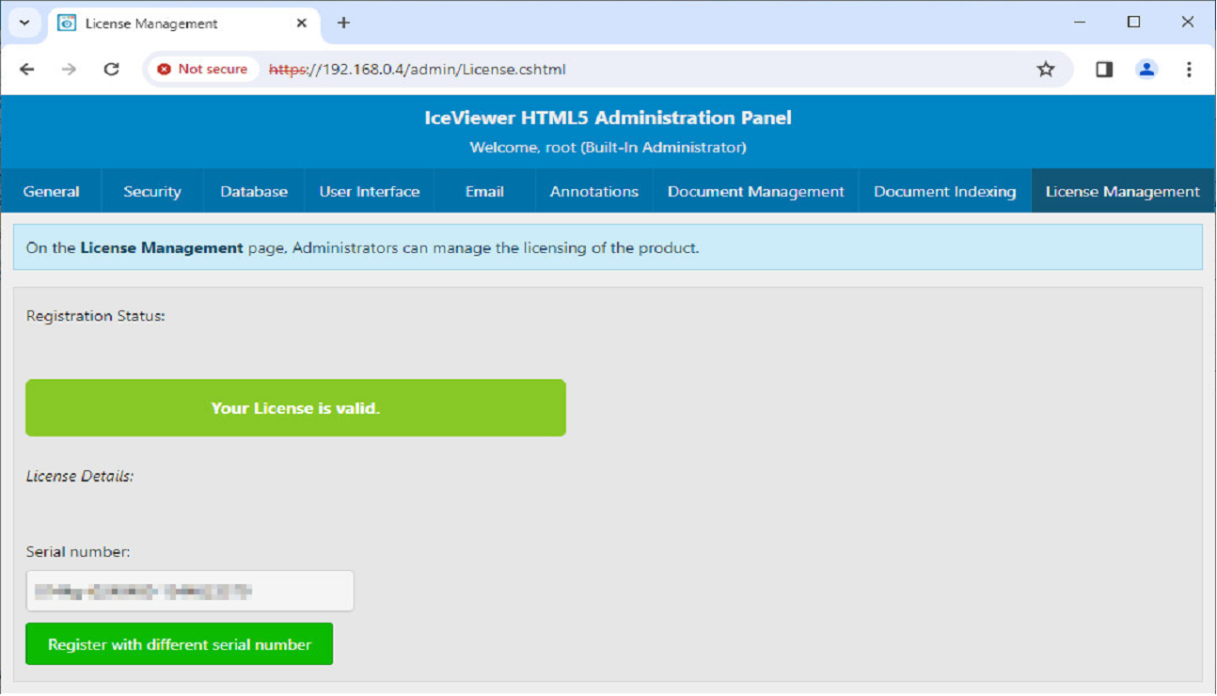Expand the tab search dropdown
The image size is (1217, 696).
click(24, 23)
